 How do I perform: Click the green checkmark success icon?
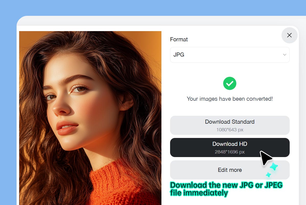(x=230, y=83)
